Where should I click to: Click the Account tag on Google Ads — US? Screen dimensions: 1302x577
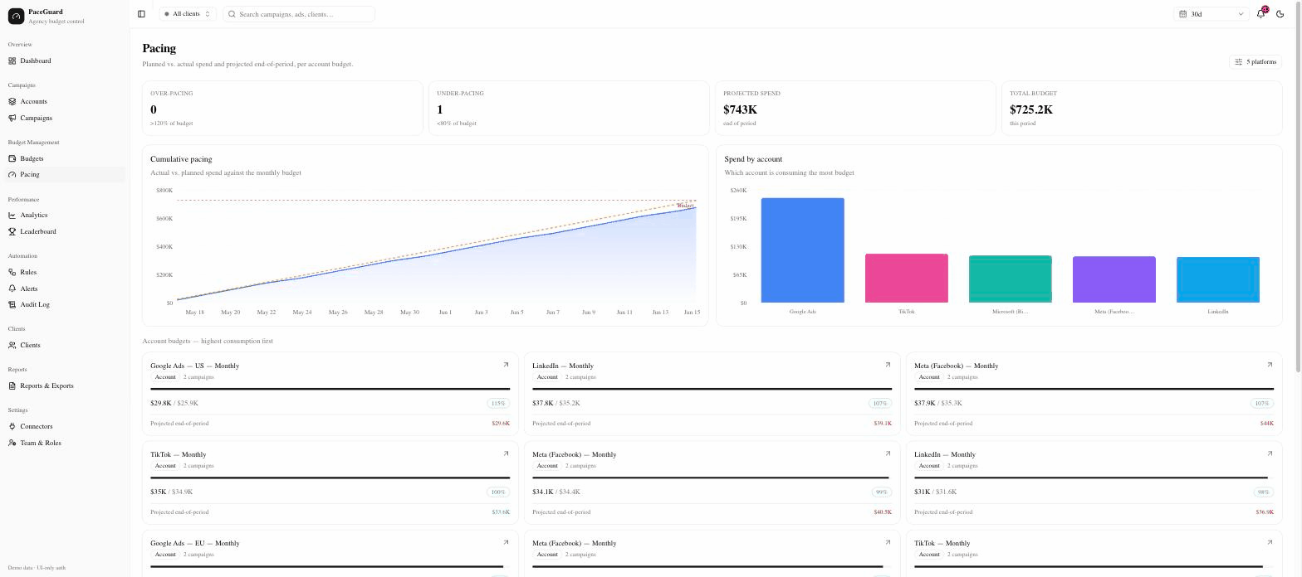click(165, 377)
